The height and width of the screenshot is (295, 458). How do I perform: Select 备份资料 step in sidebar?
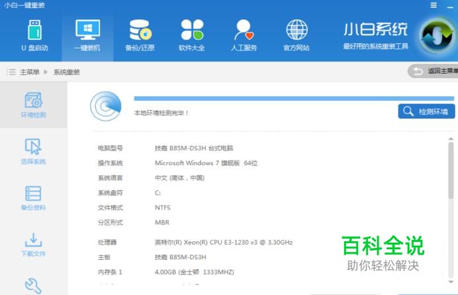tap(33, 198)
